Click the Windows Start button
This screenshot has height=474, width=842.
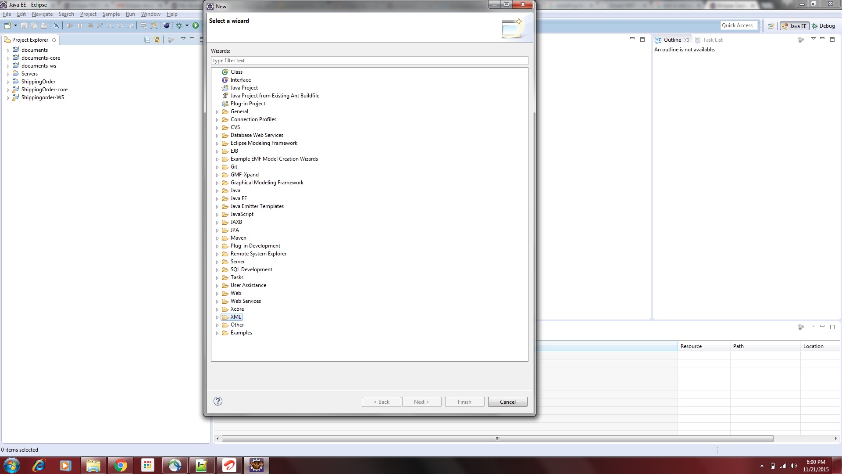12,465
